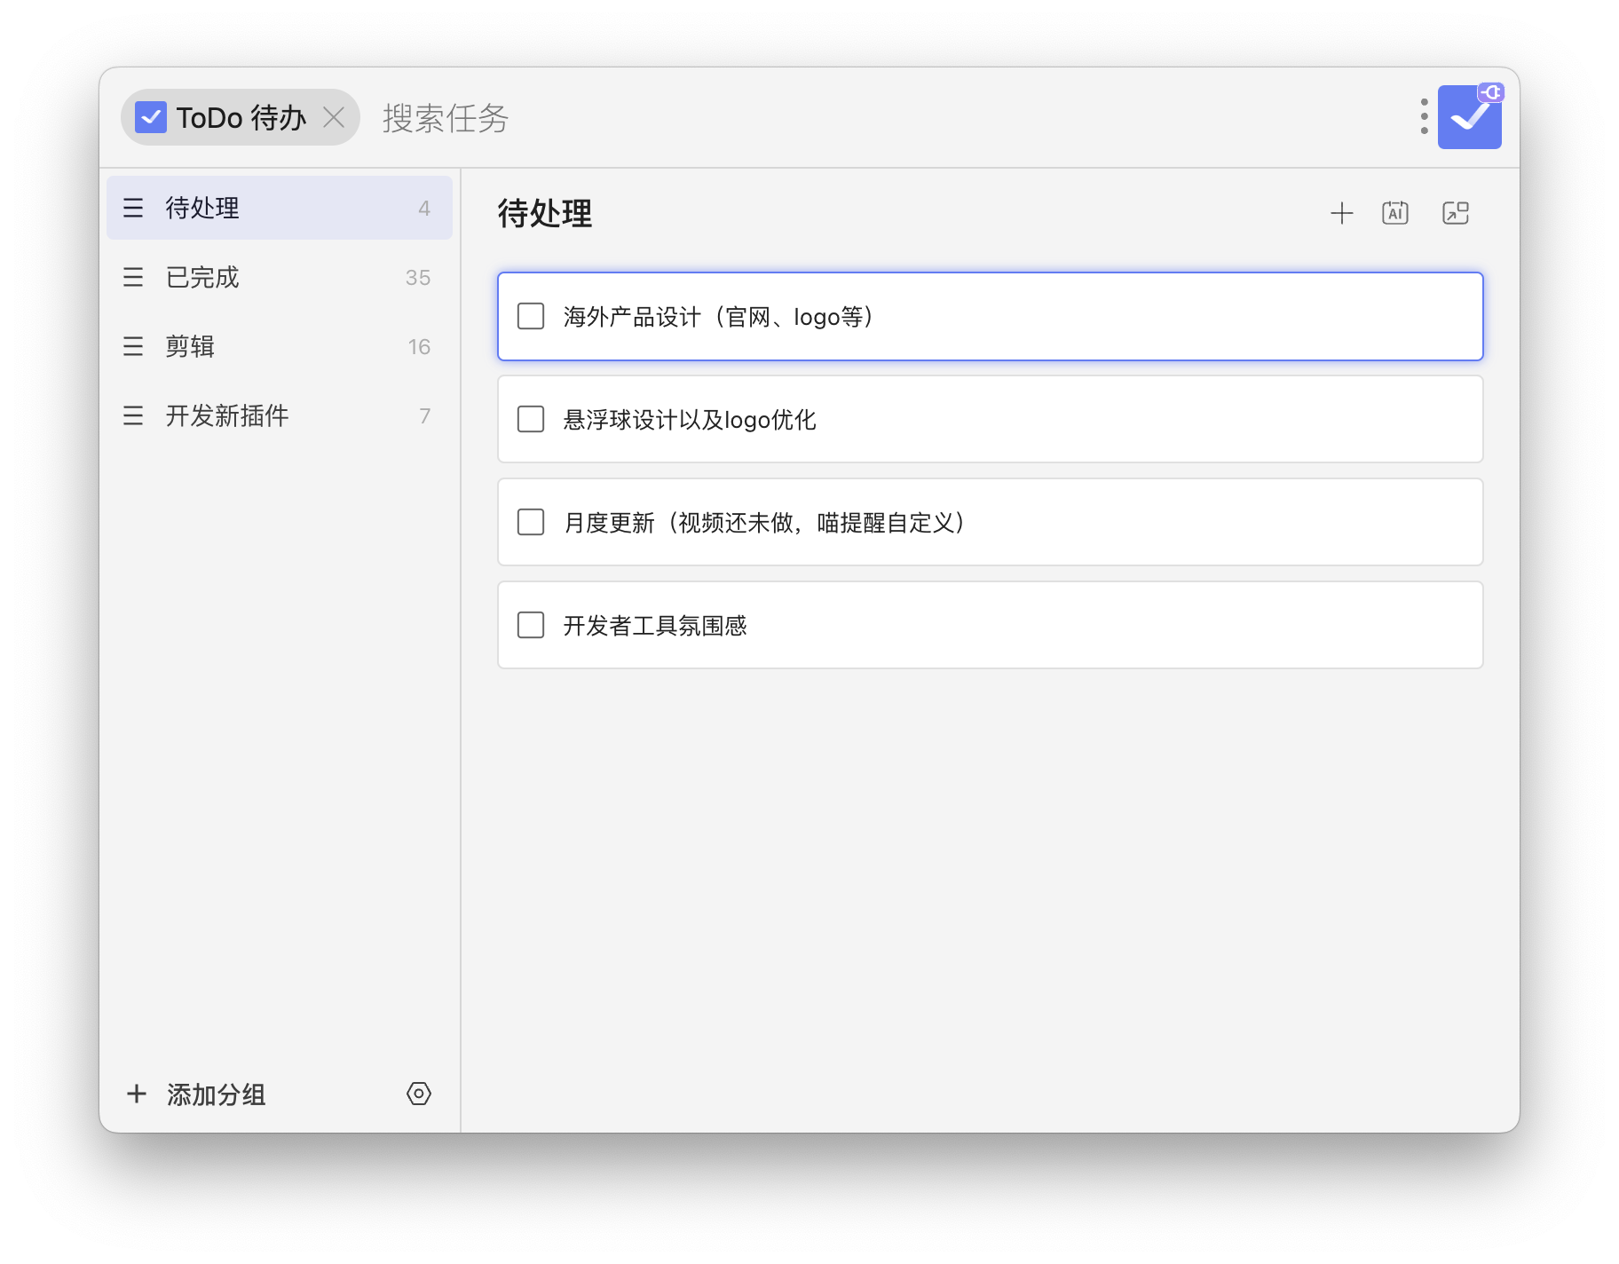Open the AI assistant icon

point(1395,213)
